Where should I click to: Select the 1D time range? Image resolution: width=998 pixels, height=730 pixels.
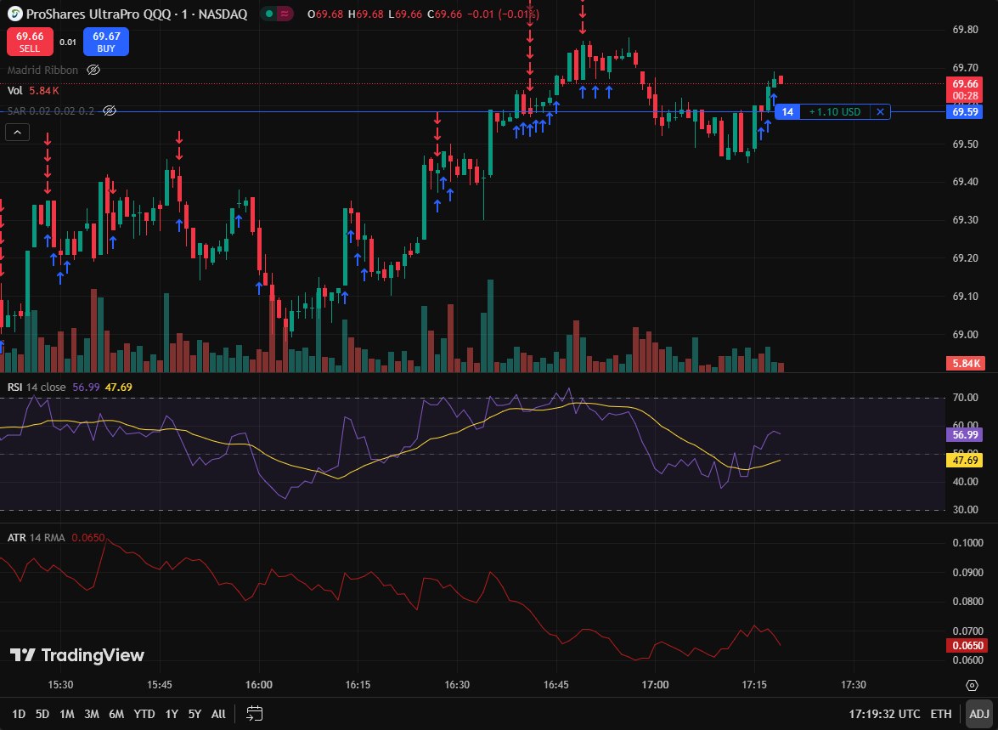pos(18,714)
